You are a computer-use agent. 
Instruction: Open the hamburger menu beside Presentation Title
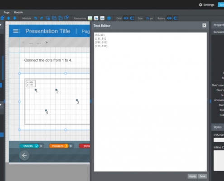16,31
